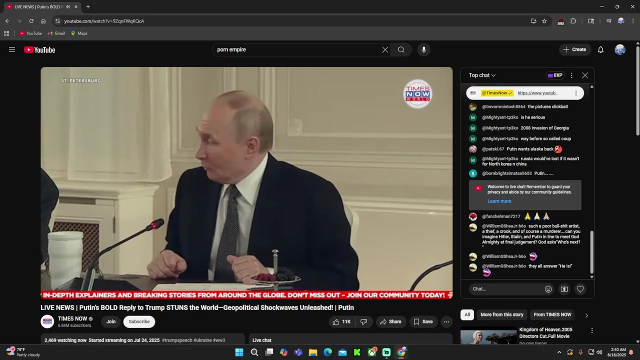Subscribe to TIMES NOW

pyautogui.click(x=139, y=322)
